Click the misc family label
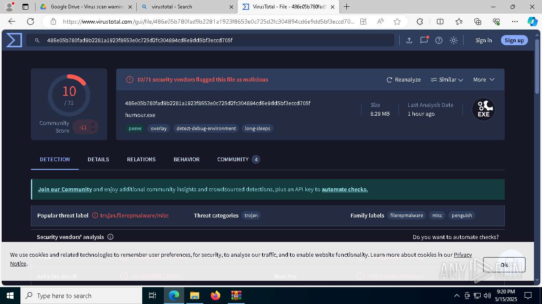This screenshot has width=542, height=304. click(x=437, y=215)
